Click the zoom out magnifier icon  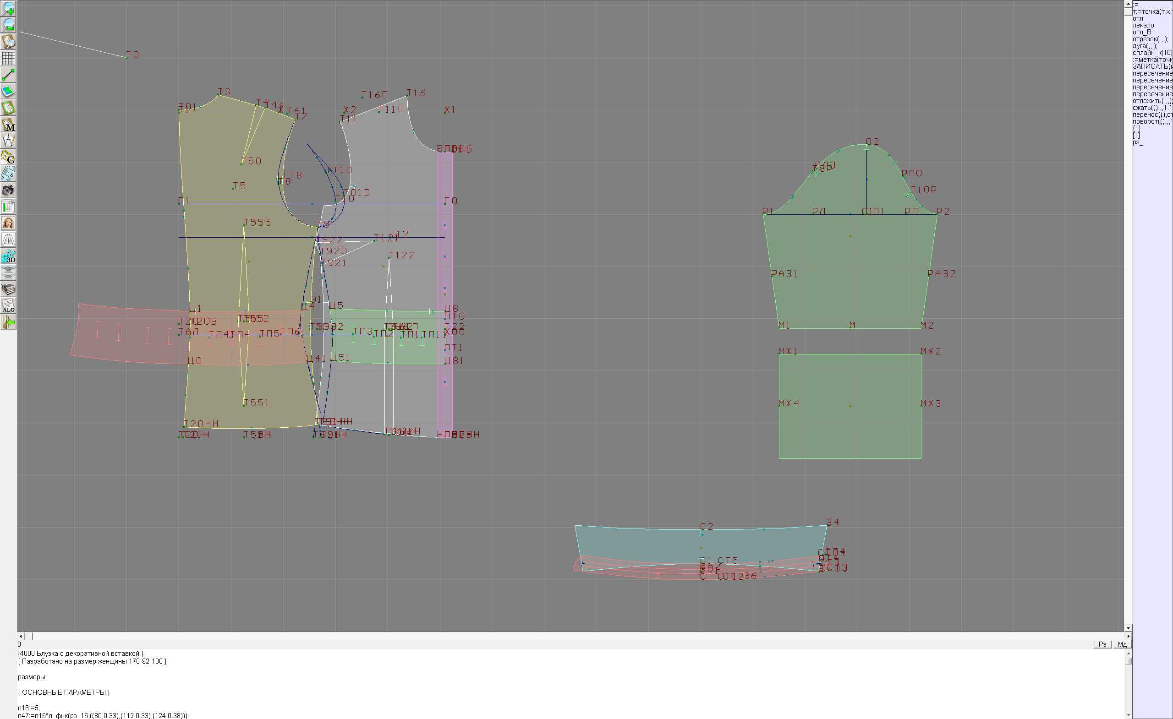coord(9,25)
